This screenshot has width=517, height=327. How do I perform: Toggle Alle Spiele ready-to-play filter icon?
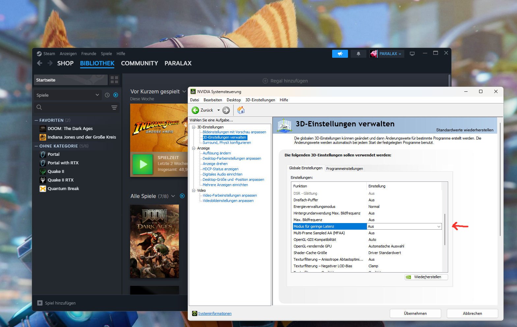point(182,196)
